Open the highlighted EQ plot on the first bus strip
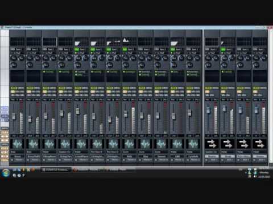Viewport: 273px width, 204px height. [212, 41]
